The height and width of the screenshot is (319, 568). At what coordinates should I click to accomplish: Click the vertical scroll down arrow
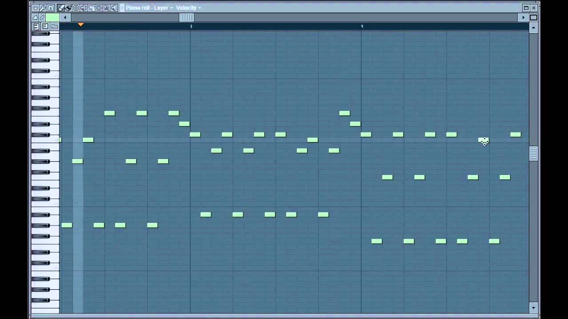point(533,308)
